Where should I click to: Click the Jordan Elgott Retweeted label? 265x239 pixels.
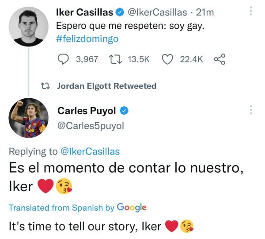(x=106, y=86)
